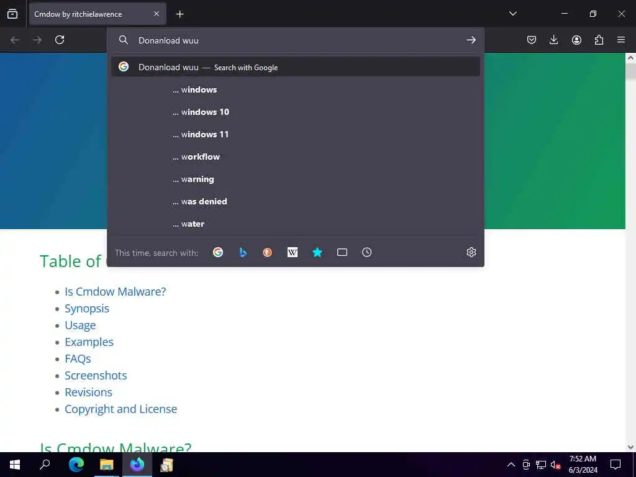Viewport: 636px width, 477px height.
Task: Open the clock showing 7:52 AM
Action: coord(583,465)
